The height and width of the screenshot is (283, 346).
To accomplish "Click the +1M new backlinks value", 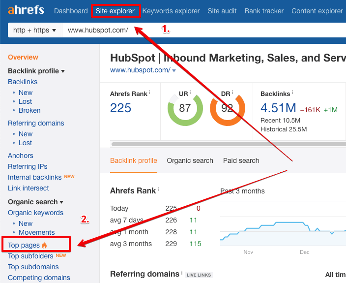I will [331, 110].
